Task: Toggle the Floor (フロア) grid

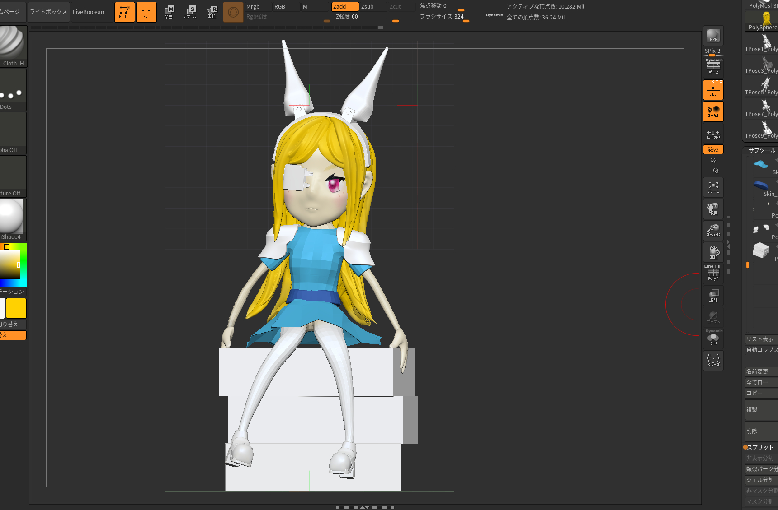Action: [x=713, y=90]
